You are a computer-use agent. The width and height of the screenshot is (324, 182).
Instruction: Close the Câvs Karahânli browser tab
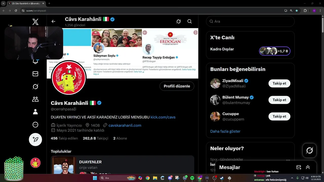point(43,3)
